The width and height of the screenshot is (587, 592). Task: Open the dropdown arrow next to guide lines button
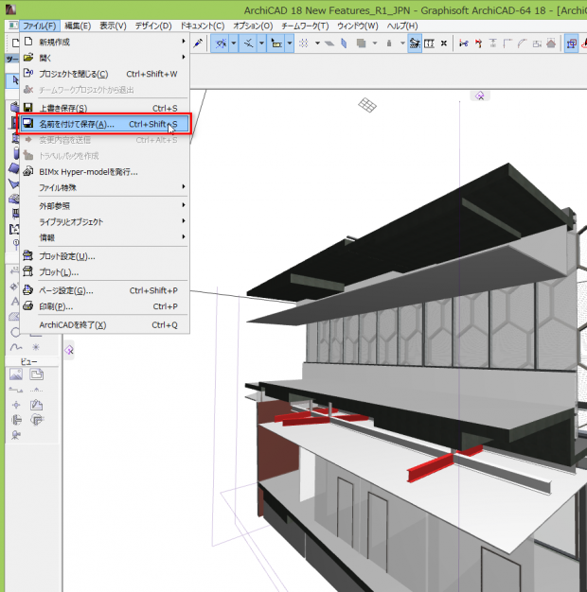coord(235,44)
